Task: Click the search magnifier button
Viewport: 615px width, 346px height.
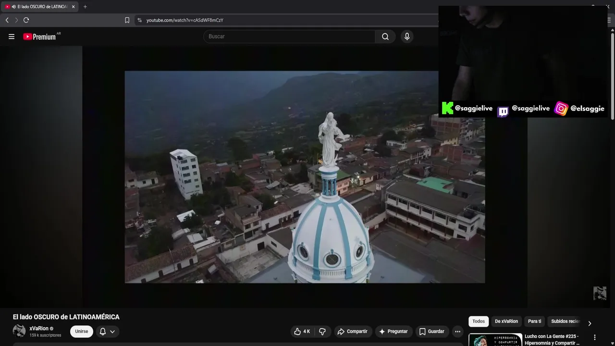Action: 385,37
